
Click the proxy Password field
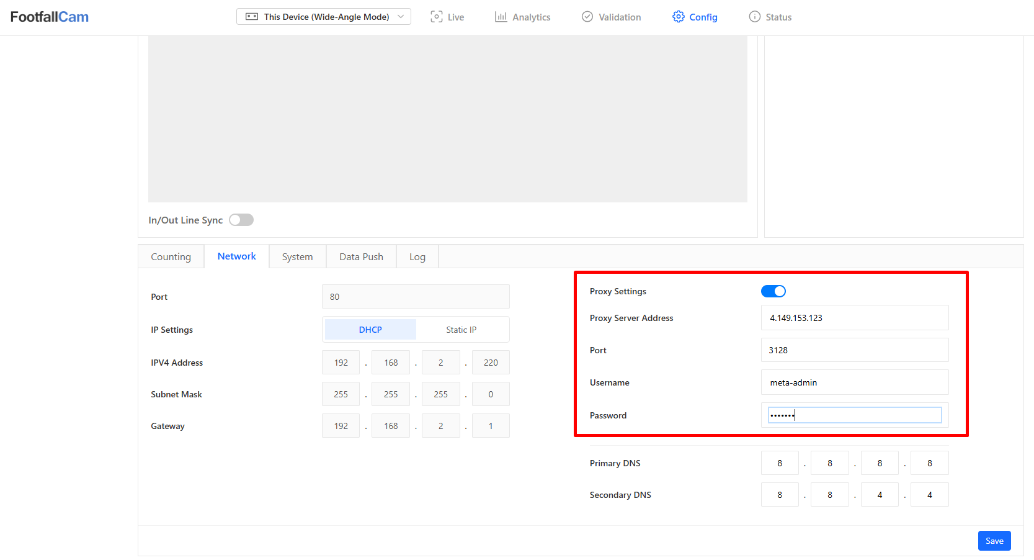point(854,415)
